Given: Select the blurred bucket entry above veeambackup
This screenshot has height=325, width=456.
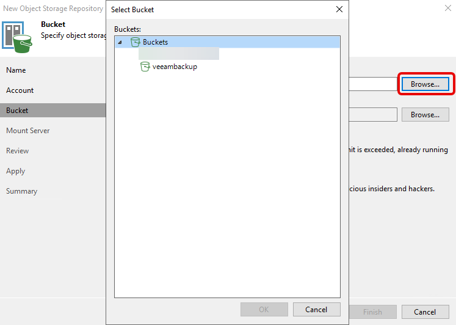Looking at the screenshot, I should [179, 54].
